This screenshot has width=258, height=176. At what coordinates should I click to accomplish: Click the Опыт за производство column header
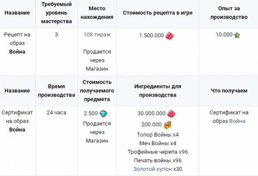[229, 13]
